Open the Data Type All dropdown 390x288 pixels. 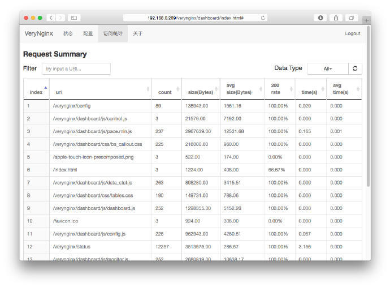[x=328, y=68]
